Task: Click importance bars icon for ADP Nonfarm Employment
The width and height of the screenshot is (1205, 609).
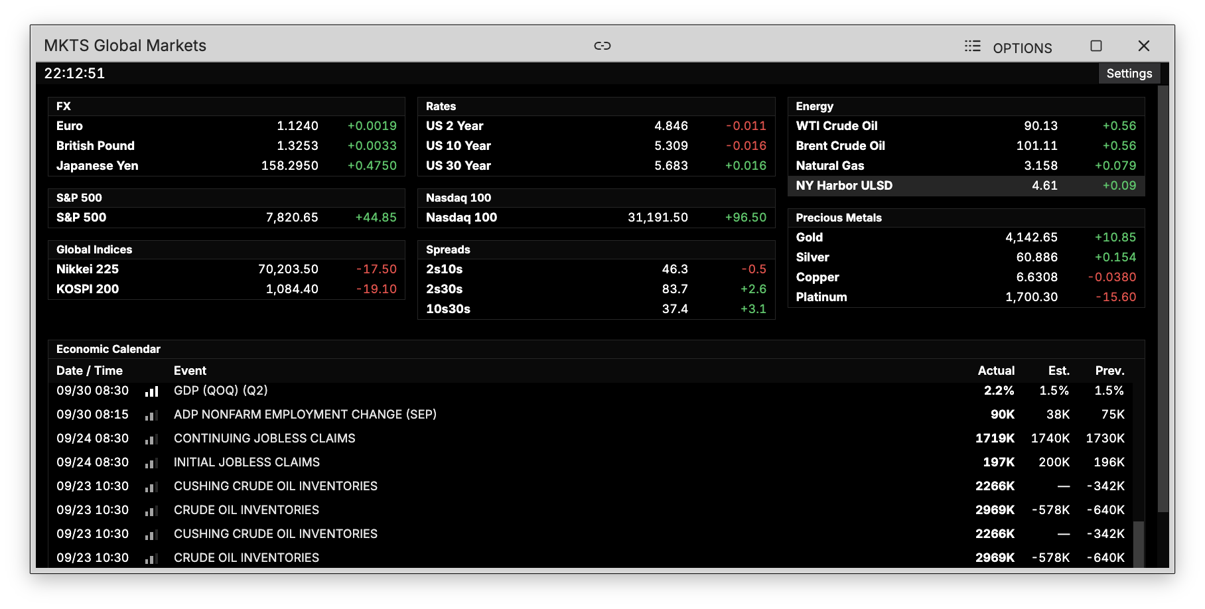Action: click(x=152, y=415)
